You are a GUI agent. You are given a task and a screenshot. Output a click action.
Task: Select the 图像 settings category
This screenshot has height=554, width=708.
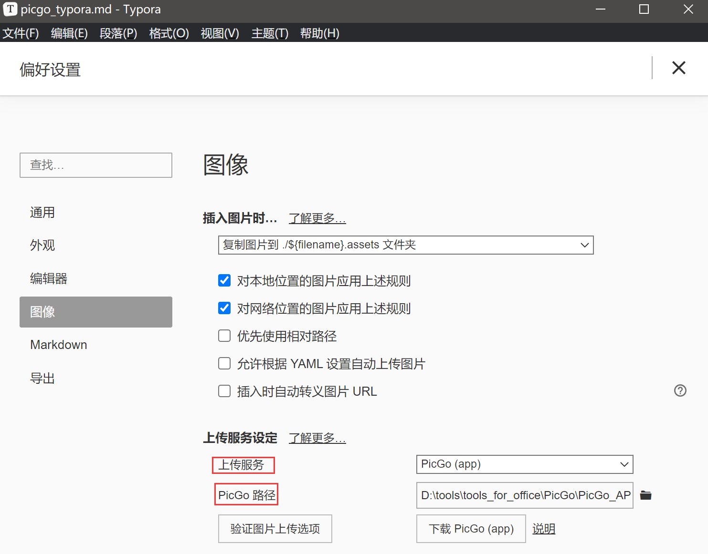96,312
